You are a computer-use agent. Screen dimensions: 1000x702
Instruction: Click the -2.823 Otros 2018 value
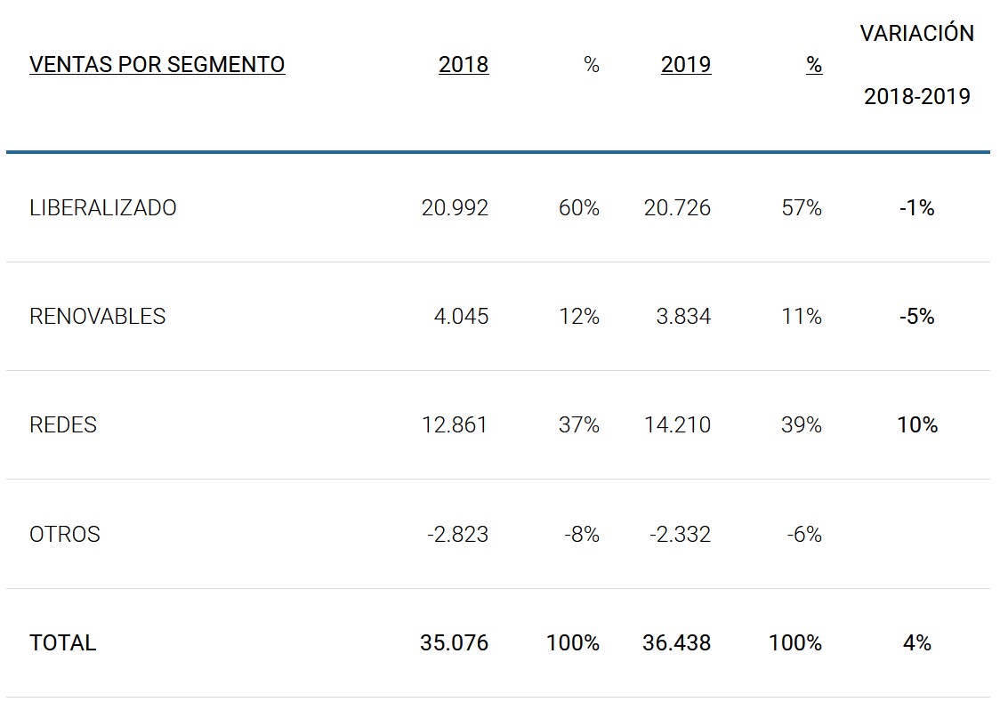(x=457, y=534)
